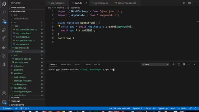Split the editor to the right
The image size is (199, 112).
189,3
